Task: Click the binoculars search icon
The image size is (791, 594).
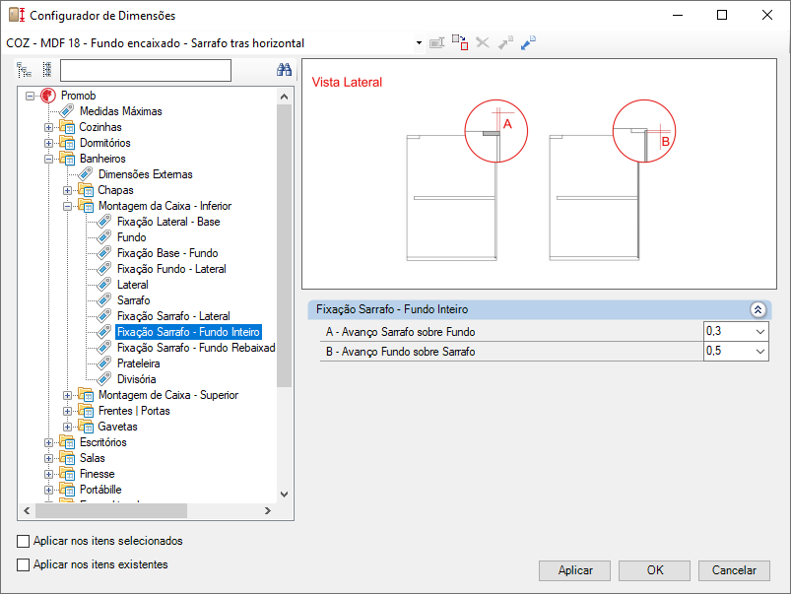Action: coord(284,70)
